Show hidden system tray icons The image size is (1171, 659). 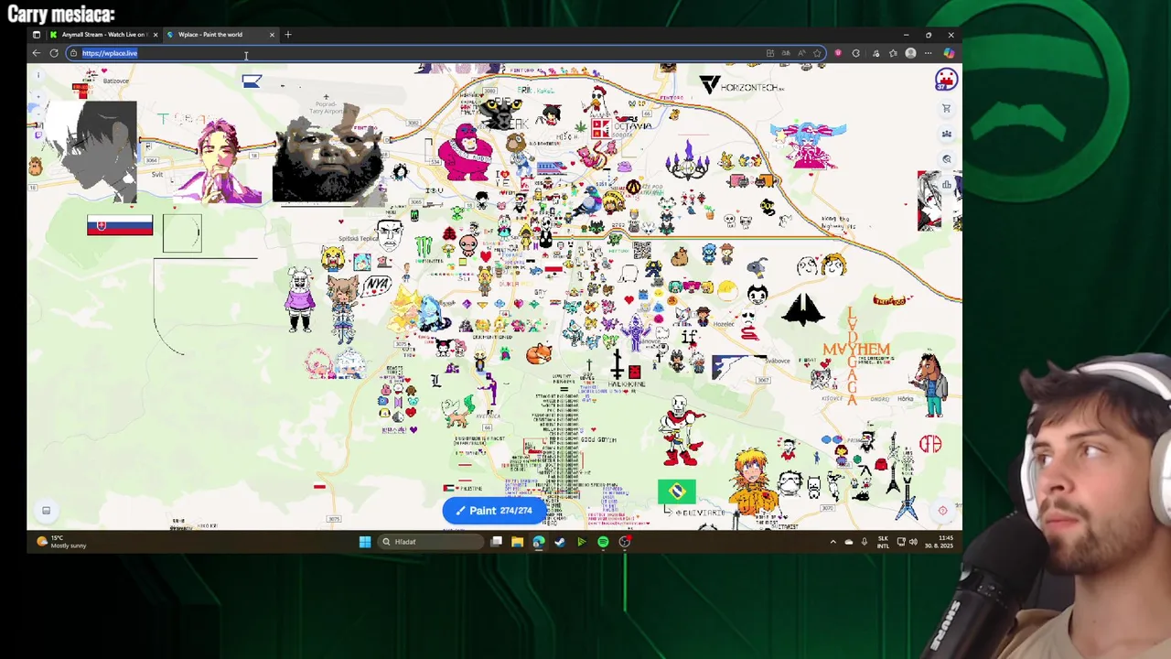click(833, 542)
